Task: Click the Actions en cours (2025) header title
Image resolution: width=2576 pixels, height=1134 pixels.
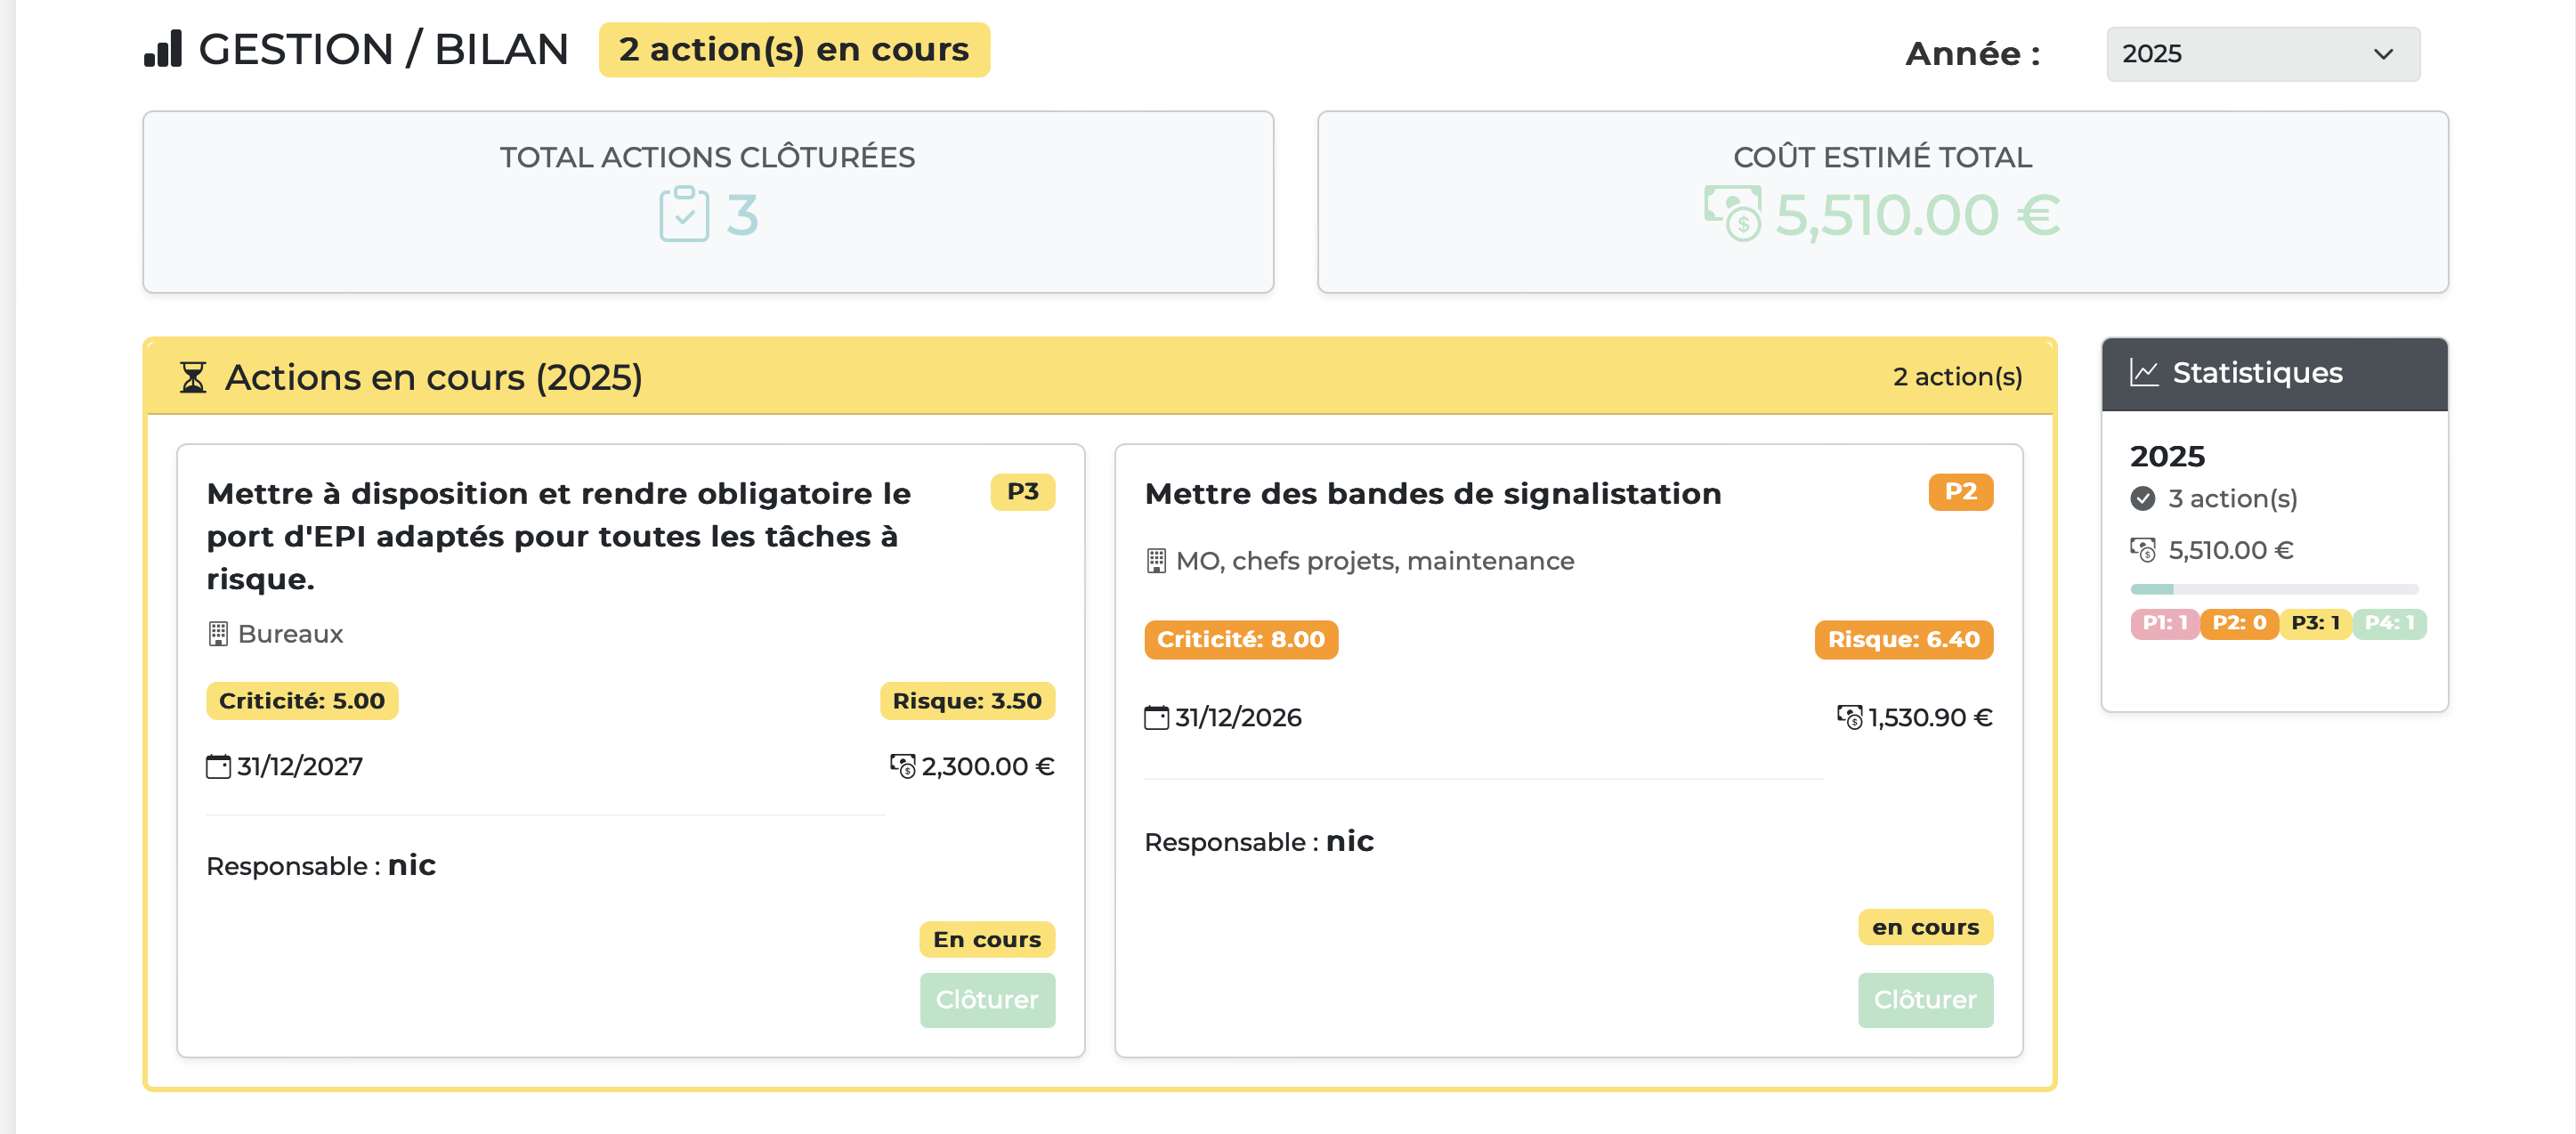Action: tap(433, 377)
